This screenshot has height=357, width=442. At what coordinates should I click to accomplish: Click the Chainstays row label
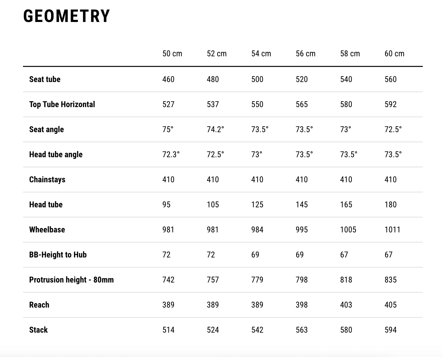[47, 180]
